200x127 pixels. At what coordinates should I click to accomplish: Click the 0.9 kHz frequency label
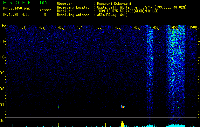tap(3, 73)
